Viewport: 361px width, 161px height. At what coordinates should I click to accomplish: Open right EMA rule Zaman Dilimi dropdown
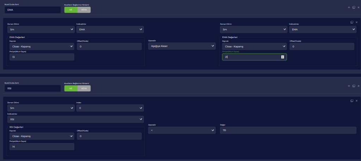(x=254, y=30)
